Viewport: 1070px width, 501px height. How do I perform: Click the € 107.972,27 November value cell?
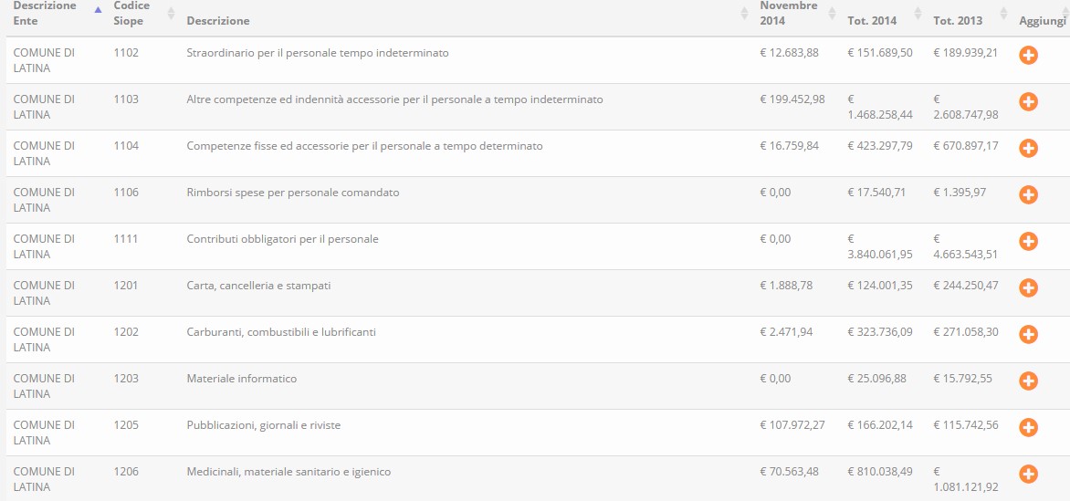(792, 425)
